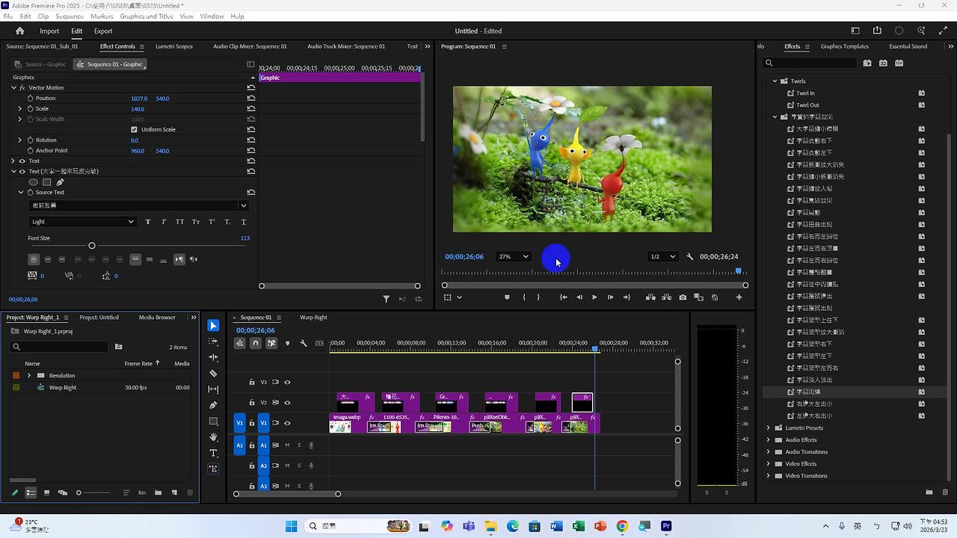
Task: Click the Export Frame camera icon
Action: (x=683, y=297)
